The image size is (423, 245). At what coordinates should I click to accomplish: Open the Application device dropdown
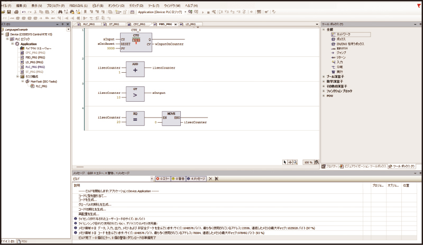click(x=186, y=12)
